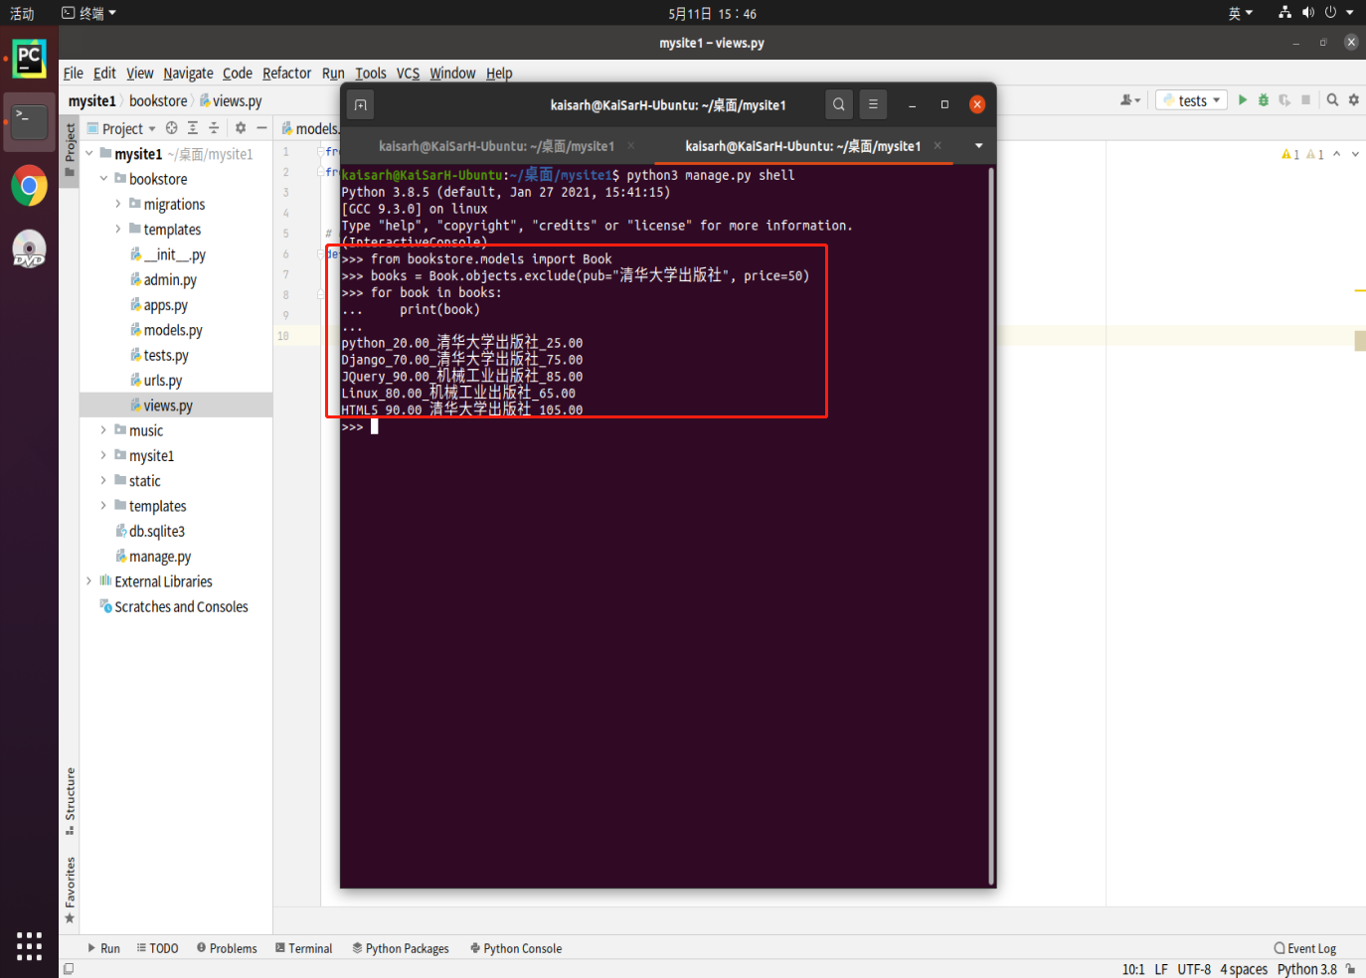Open the Terminal tool window

click(x=303, y=948)
